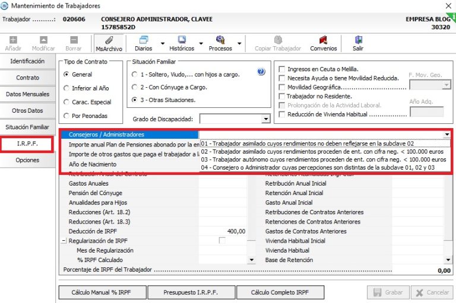Click the Presupuesto I.R.P.F. button
This screenshot has width=456, height=303.
tap(191, 292)
